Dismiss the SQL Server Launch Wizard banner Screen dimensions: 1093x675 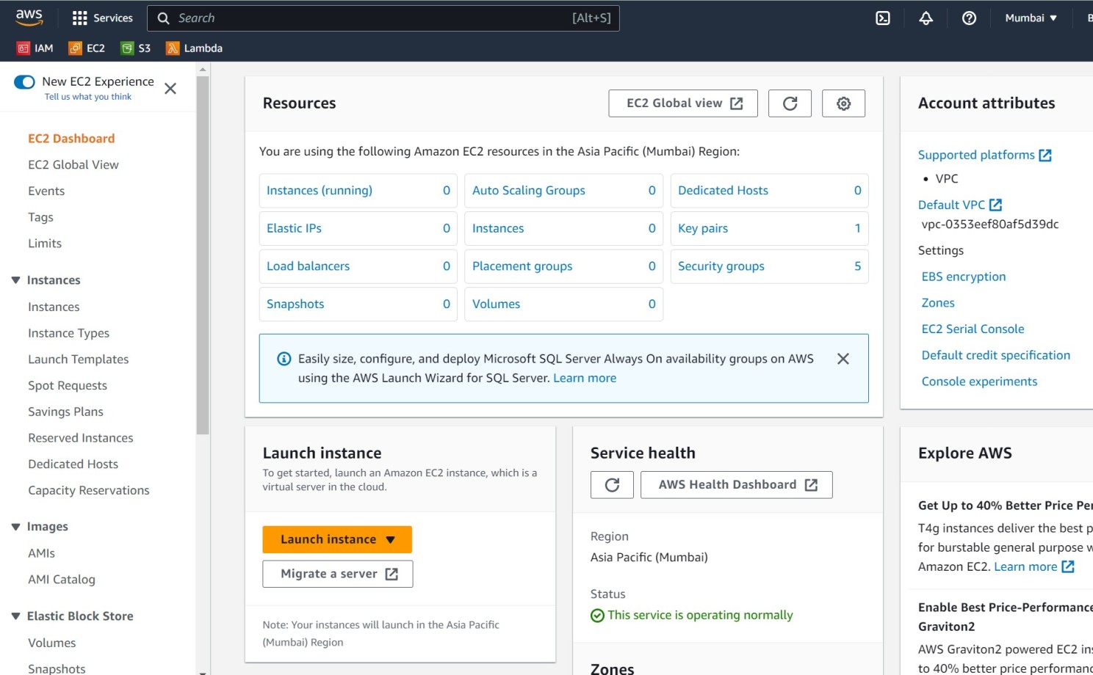pos(843,359)
